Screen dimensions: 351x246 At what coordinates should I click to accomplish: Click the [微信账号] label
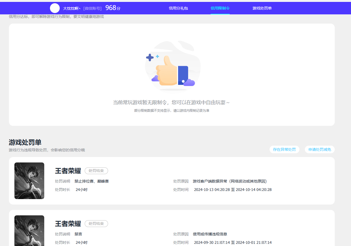click(x=93, y=8)
